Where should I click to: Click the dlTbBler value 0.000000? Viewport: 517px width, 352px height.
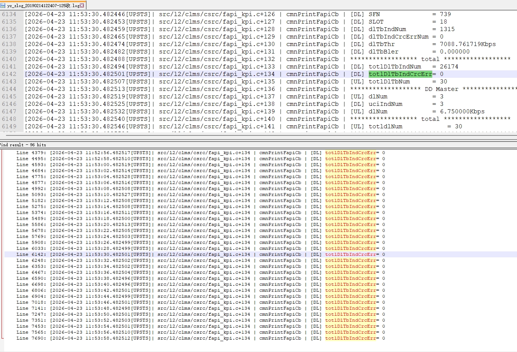[454, 52]
